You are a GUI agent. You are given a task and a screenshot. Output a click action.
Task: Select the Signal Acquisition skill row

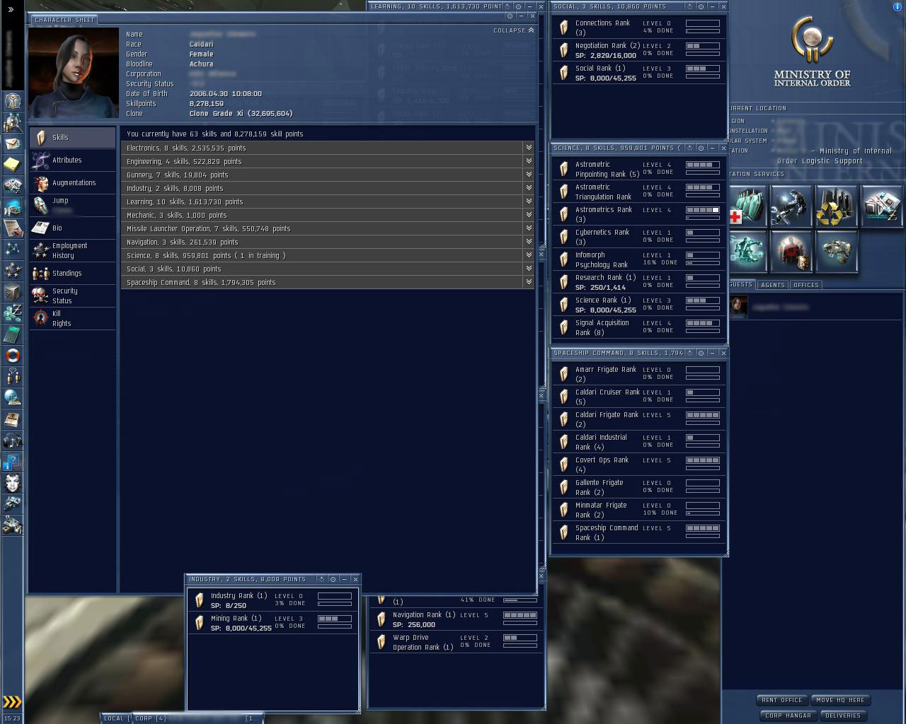pyautogui.click(x=639, y=327)
